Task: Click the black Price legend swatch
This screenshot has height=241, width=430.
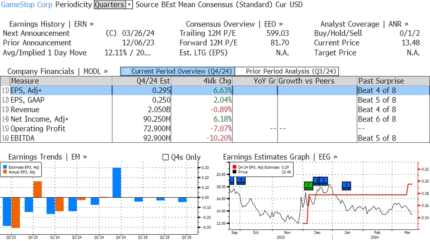Action: pos(234,172)
